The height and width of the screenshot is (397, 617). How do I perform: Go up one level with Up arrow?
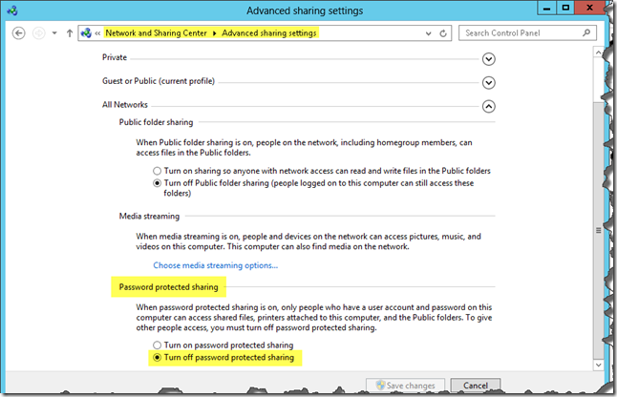click(x=70, y=33)
